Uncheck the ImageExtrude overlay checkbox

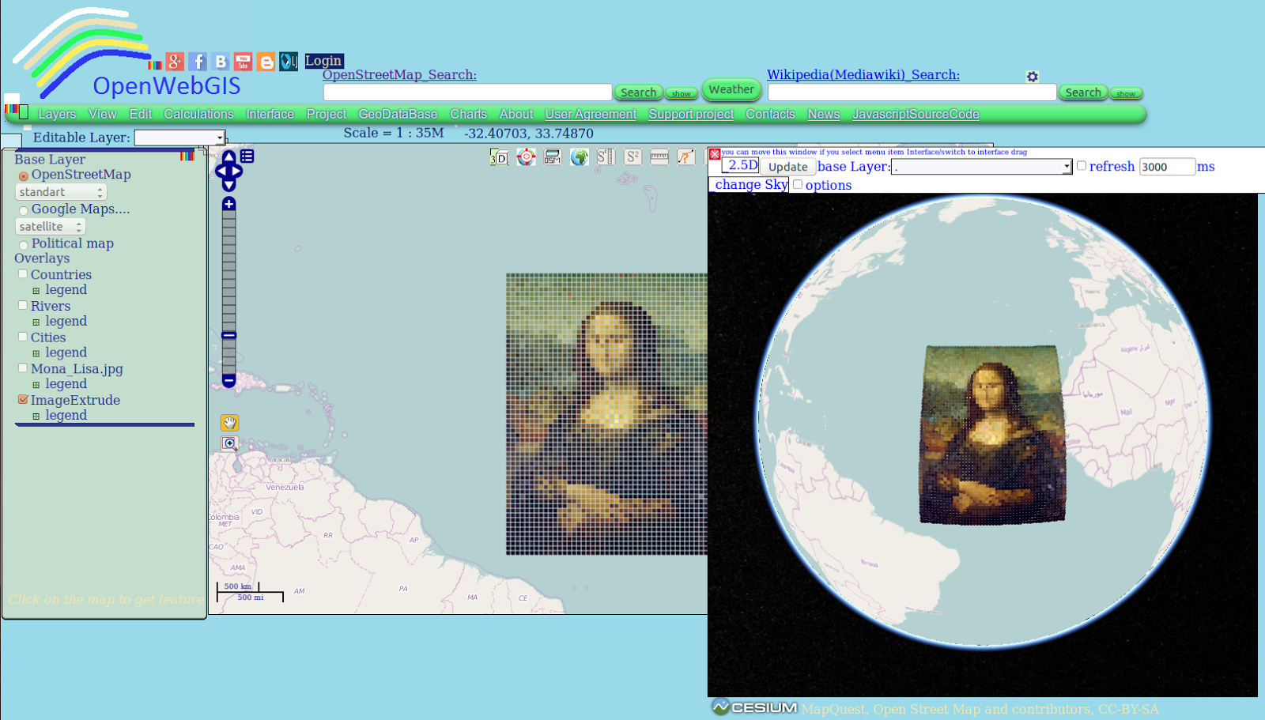(x=23, y=400)
